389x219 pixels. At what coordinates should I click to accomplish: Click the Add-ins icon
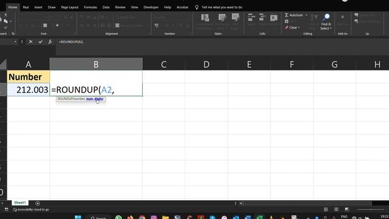[x=343, y=18]
